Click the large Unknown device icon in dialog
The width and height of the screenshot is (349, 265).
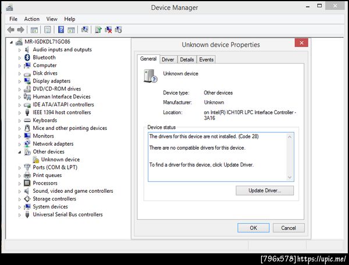[x=150, y=76]
